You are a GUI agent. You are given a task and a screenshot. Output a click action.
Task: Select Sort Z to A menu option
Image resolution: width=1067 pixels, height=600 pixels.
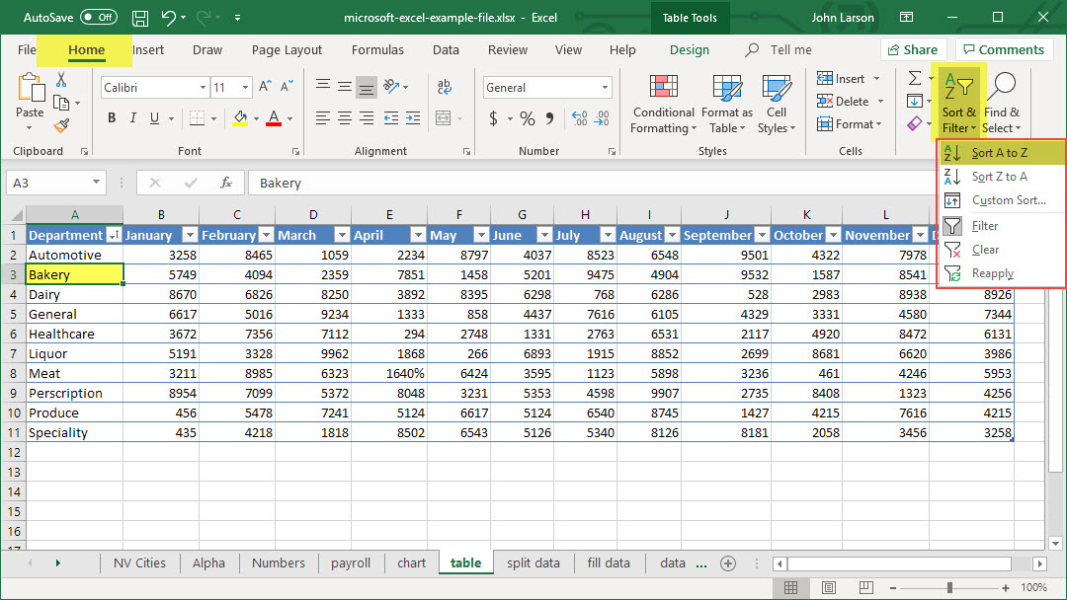coord(999,177)
